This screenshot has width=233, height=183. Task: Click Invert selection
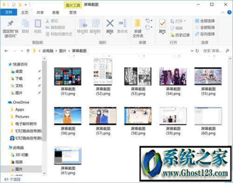coord(205,34)
